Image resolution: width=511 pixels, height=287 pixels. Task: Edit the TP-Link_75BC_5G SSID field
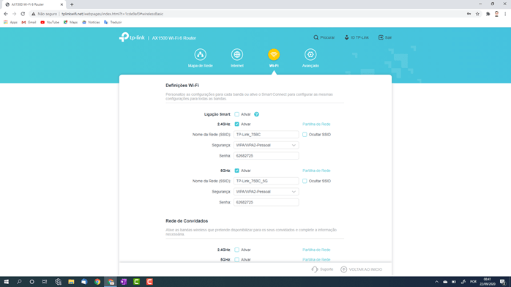pyautogui.click(x=266, y=181)
